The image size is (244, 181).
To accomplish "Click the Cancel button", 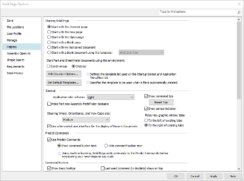I will 195,176.
